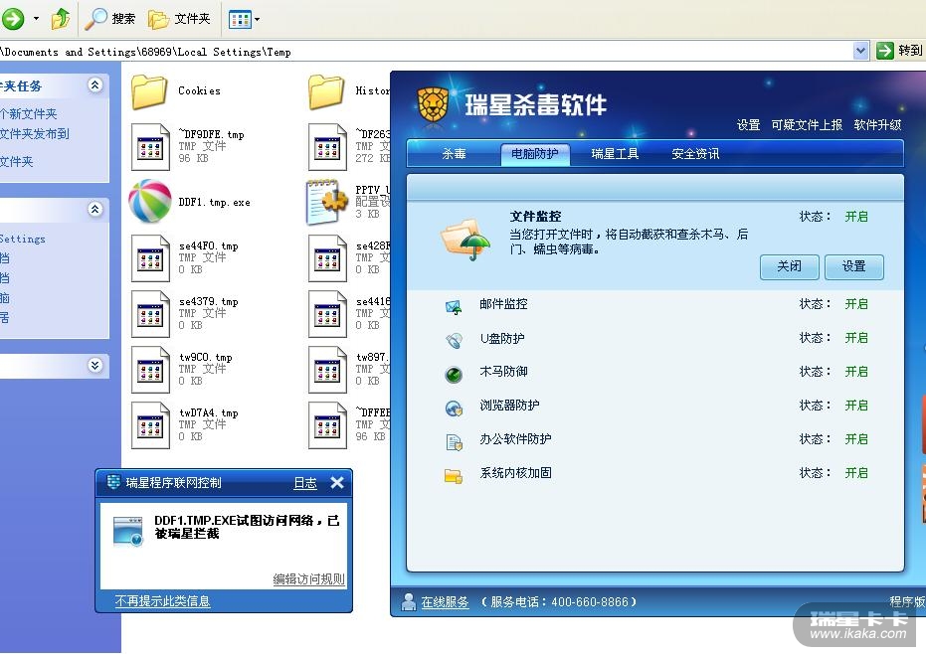Click the Go (转到) button
Image resolution: width=926 pixels, height=654 pixels.
(x=899, y=51)
